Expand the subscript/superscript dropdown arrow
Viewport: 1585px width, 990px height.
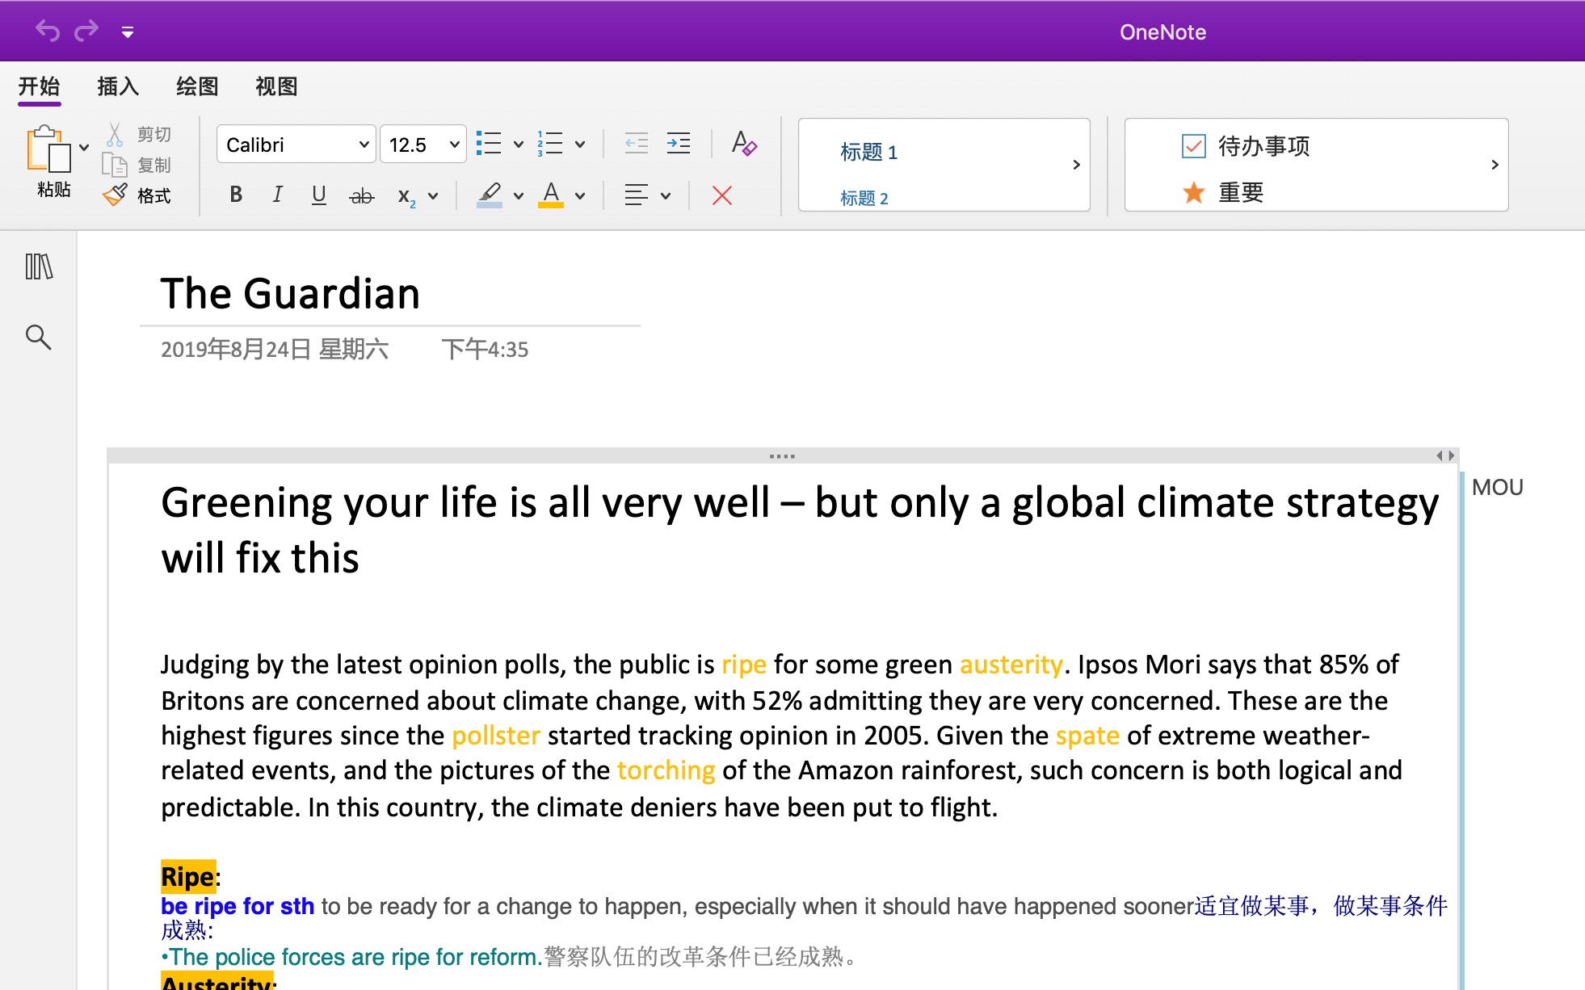pos(433,195)
